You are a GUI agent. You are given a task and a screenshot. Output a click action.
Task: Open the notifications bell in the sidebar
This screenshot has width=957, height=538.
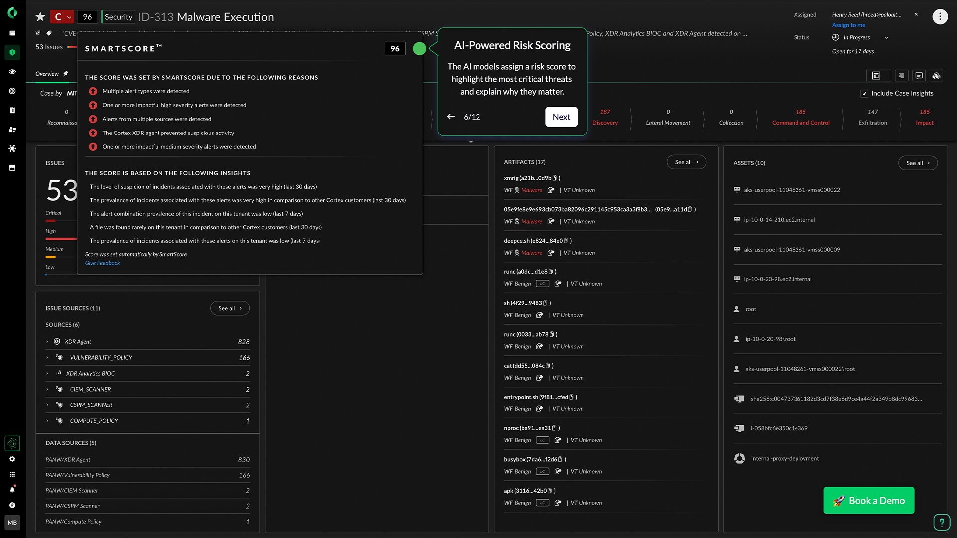12,489
